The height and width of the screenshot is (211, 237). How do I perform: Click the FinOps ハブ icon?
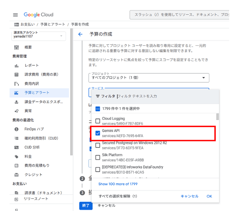[x=16, y=129]
